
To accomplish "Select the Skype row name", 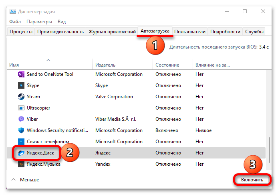I will [33, 85].
